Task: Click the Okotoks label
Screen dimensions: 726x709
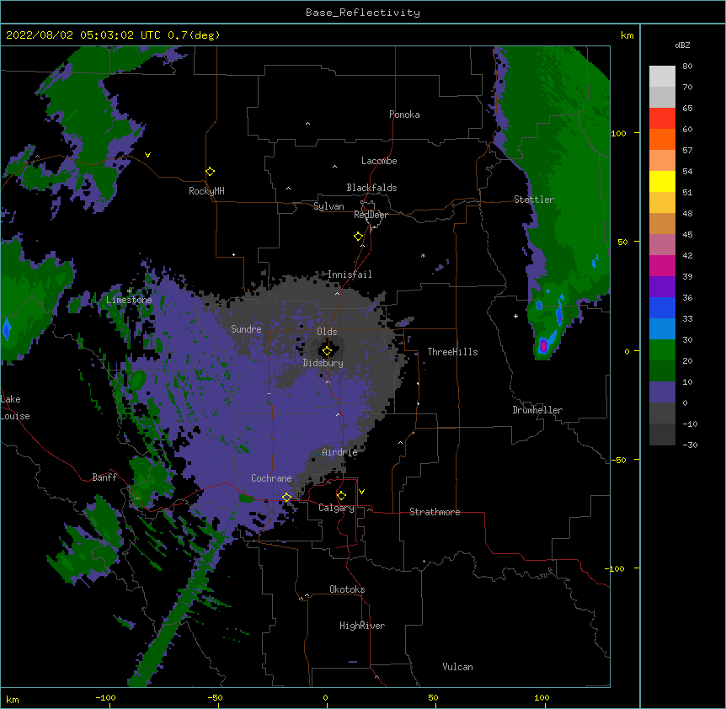Action: click(347, 589)
